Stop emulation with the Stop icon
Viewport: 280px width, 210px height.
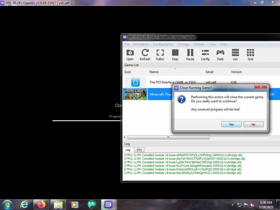[175, 55]
